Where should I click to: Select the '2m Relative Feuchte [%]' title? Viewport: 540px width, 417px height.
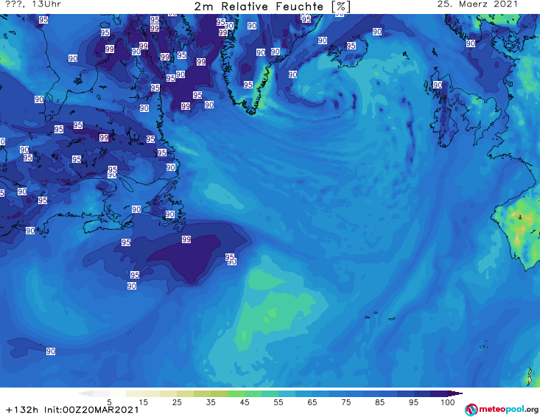point(272,7)
